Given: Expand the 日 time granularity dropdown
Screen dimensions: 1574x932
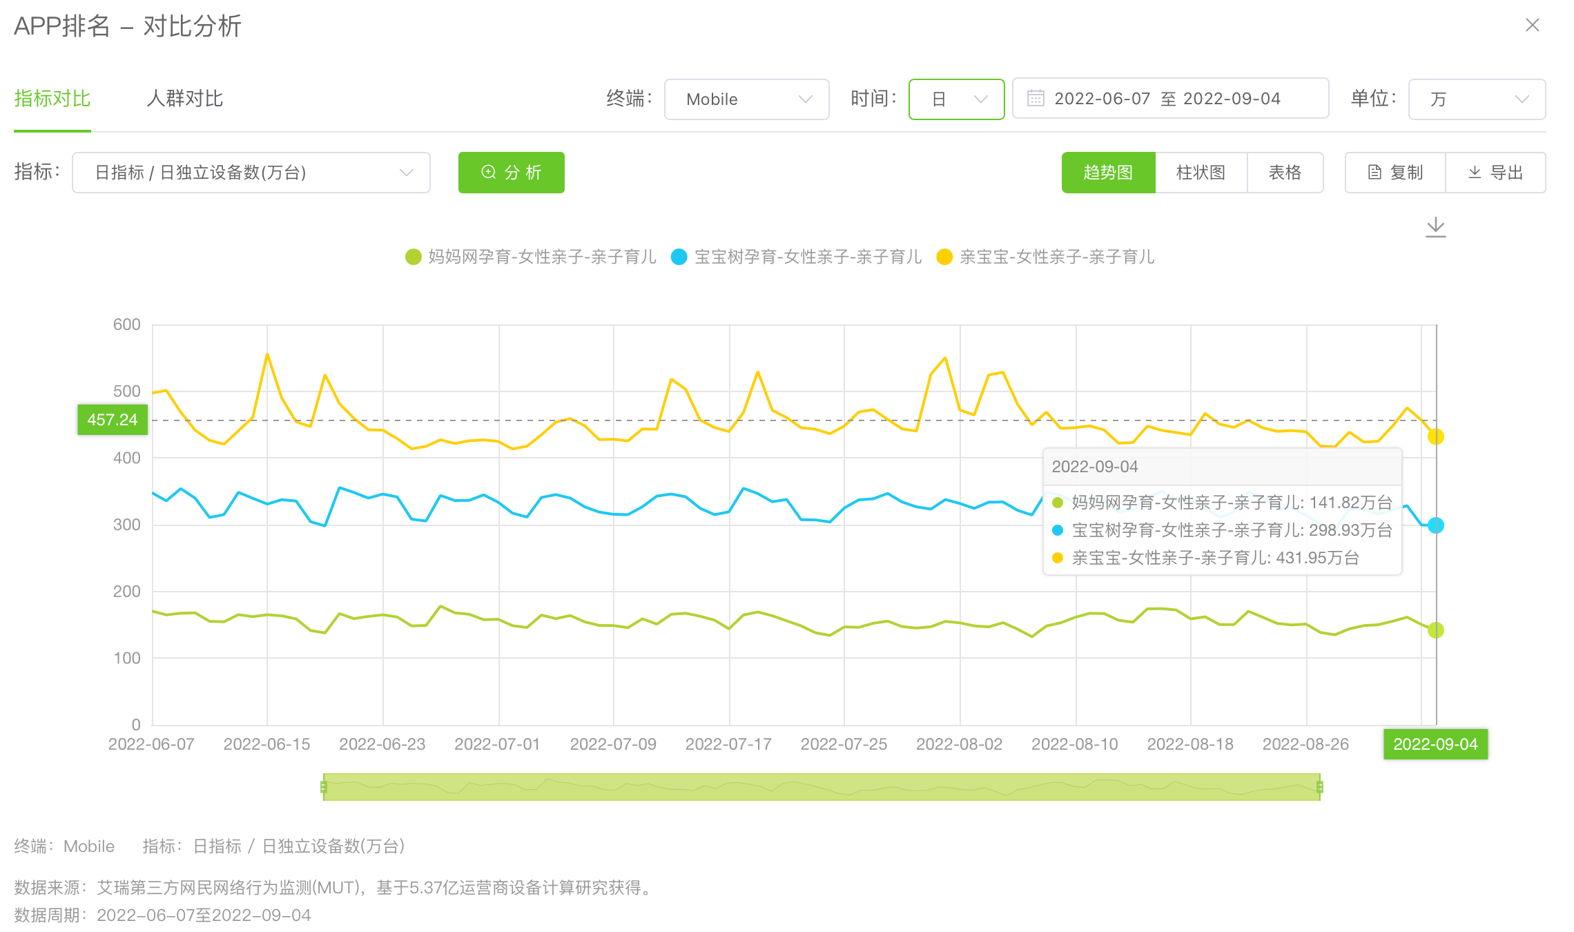Looking at the screenshot, I should coord(956,99).
